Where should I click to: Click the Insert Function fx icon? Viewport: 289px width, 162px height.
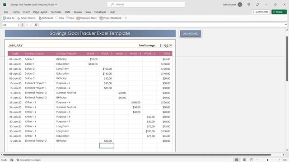(36, 25)
